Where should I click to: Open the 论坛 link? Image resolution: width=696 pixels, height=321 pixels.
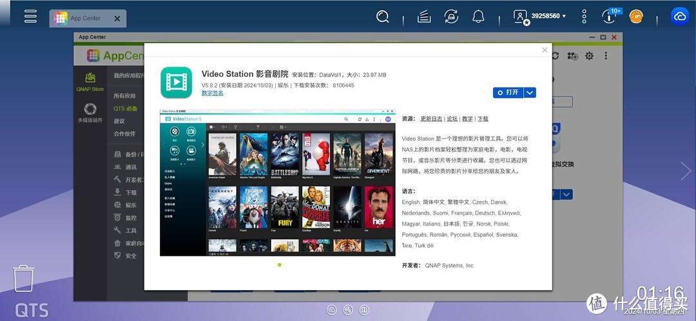452,119
